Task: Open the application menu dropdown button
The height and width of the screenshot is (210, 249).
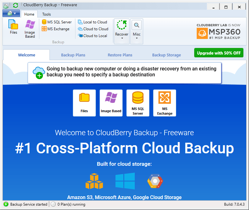Action: click(x=11, y=13)
